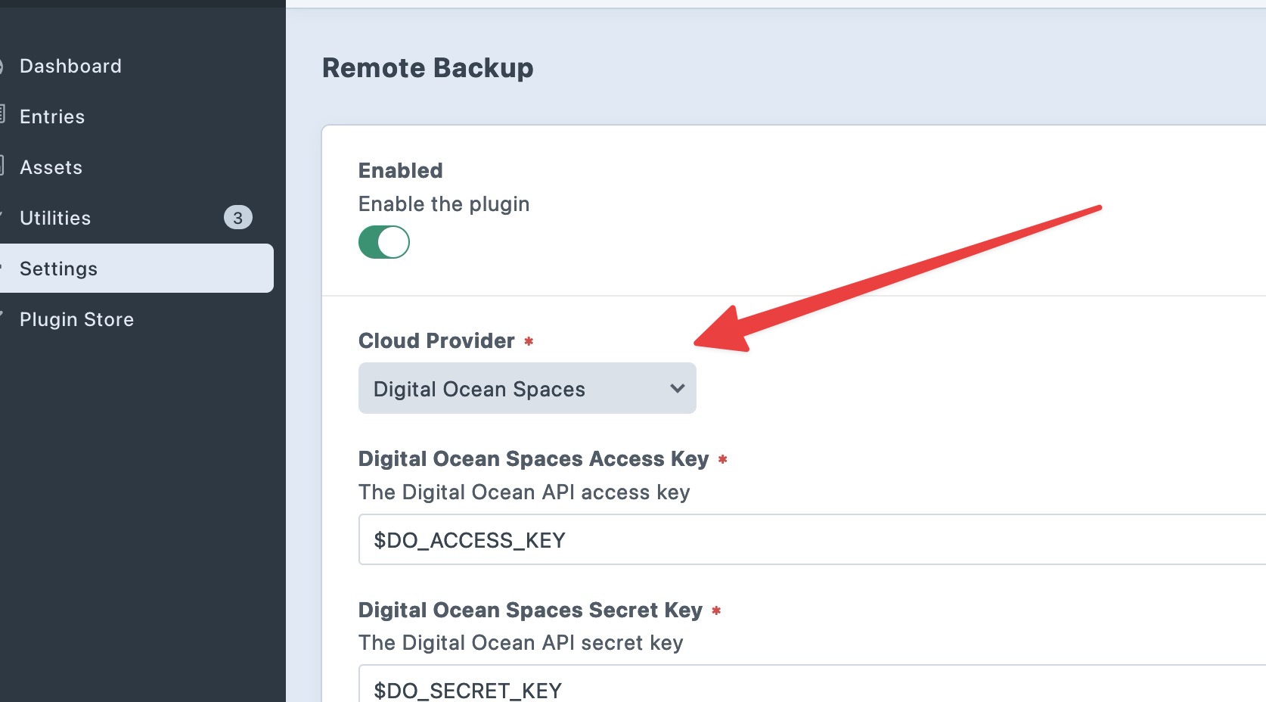The height and width of the screenshot is (702, 1266).
Task: Click the Remote Backup page heading
Action: click(428, 68)
